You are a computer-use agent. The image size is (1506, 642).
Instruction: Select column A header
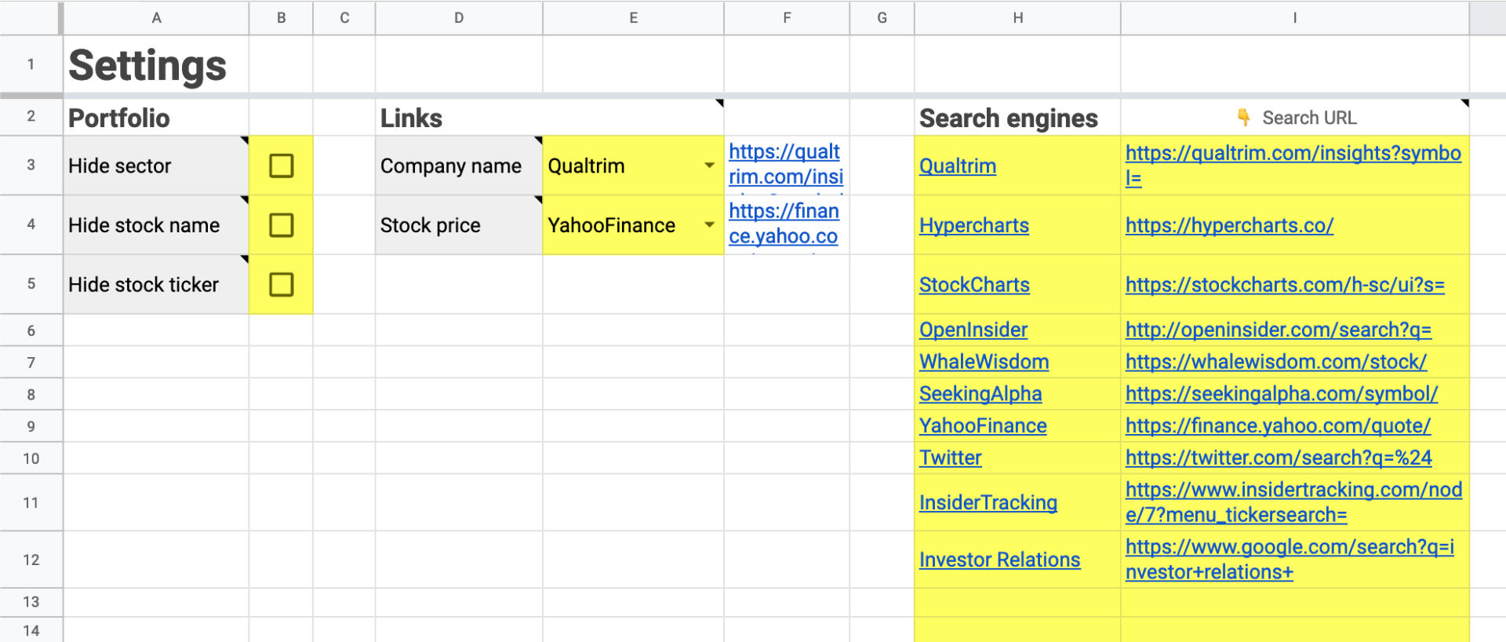pyautogui.click(x=156, y=17)
